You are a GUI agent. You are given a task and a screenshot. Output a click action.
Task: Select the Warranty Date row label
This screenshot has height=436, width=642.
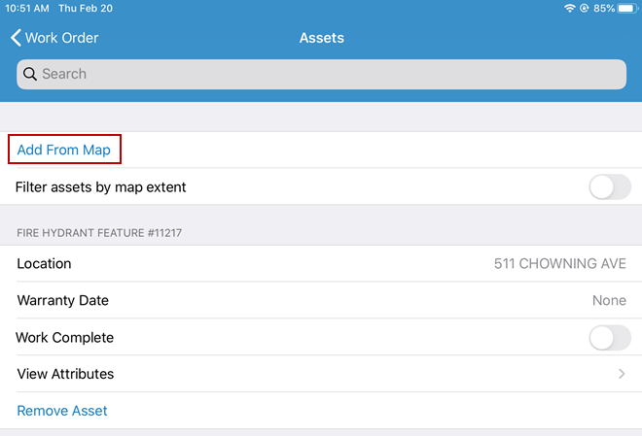pos(63,301)
